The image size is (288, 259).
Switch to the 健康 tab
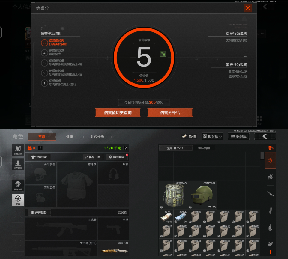pos(70,137)
